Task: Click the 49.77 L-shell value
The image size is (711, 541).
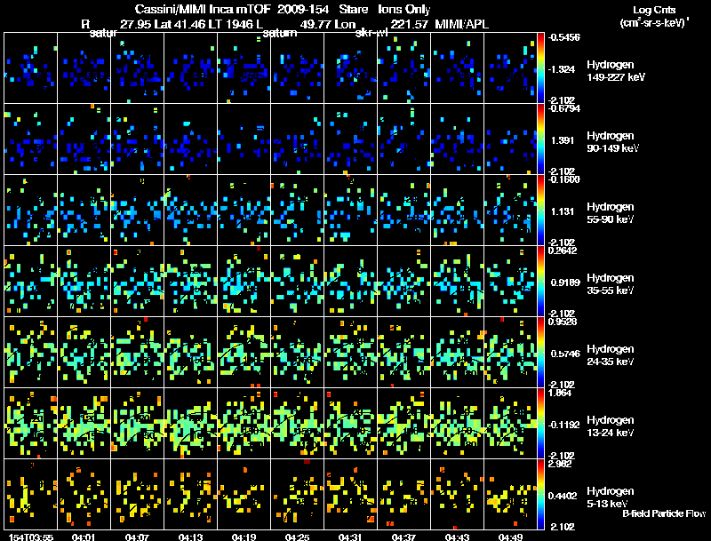Action: click(x=316, y=24)
